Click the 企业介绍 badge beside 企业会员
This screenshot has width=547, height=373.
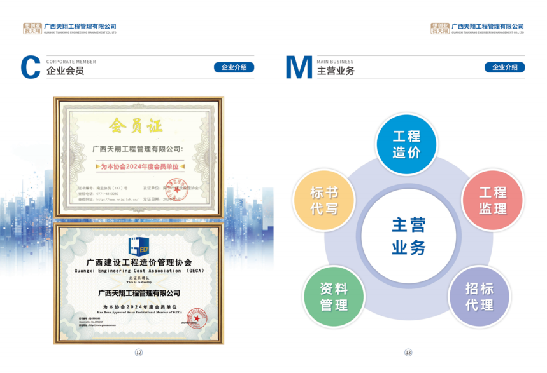click(234, 67)
